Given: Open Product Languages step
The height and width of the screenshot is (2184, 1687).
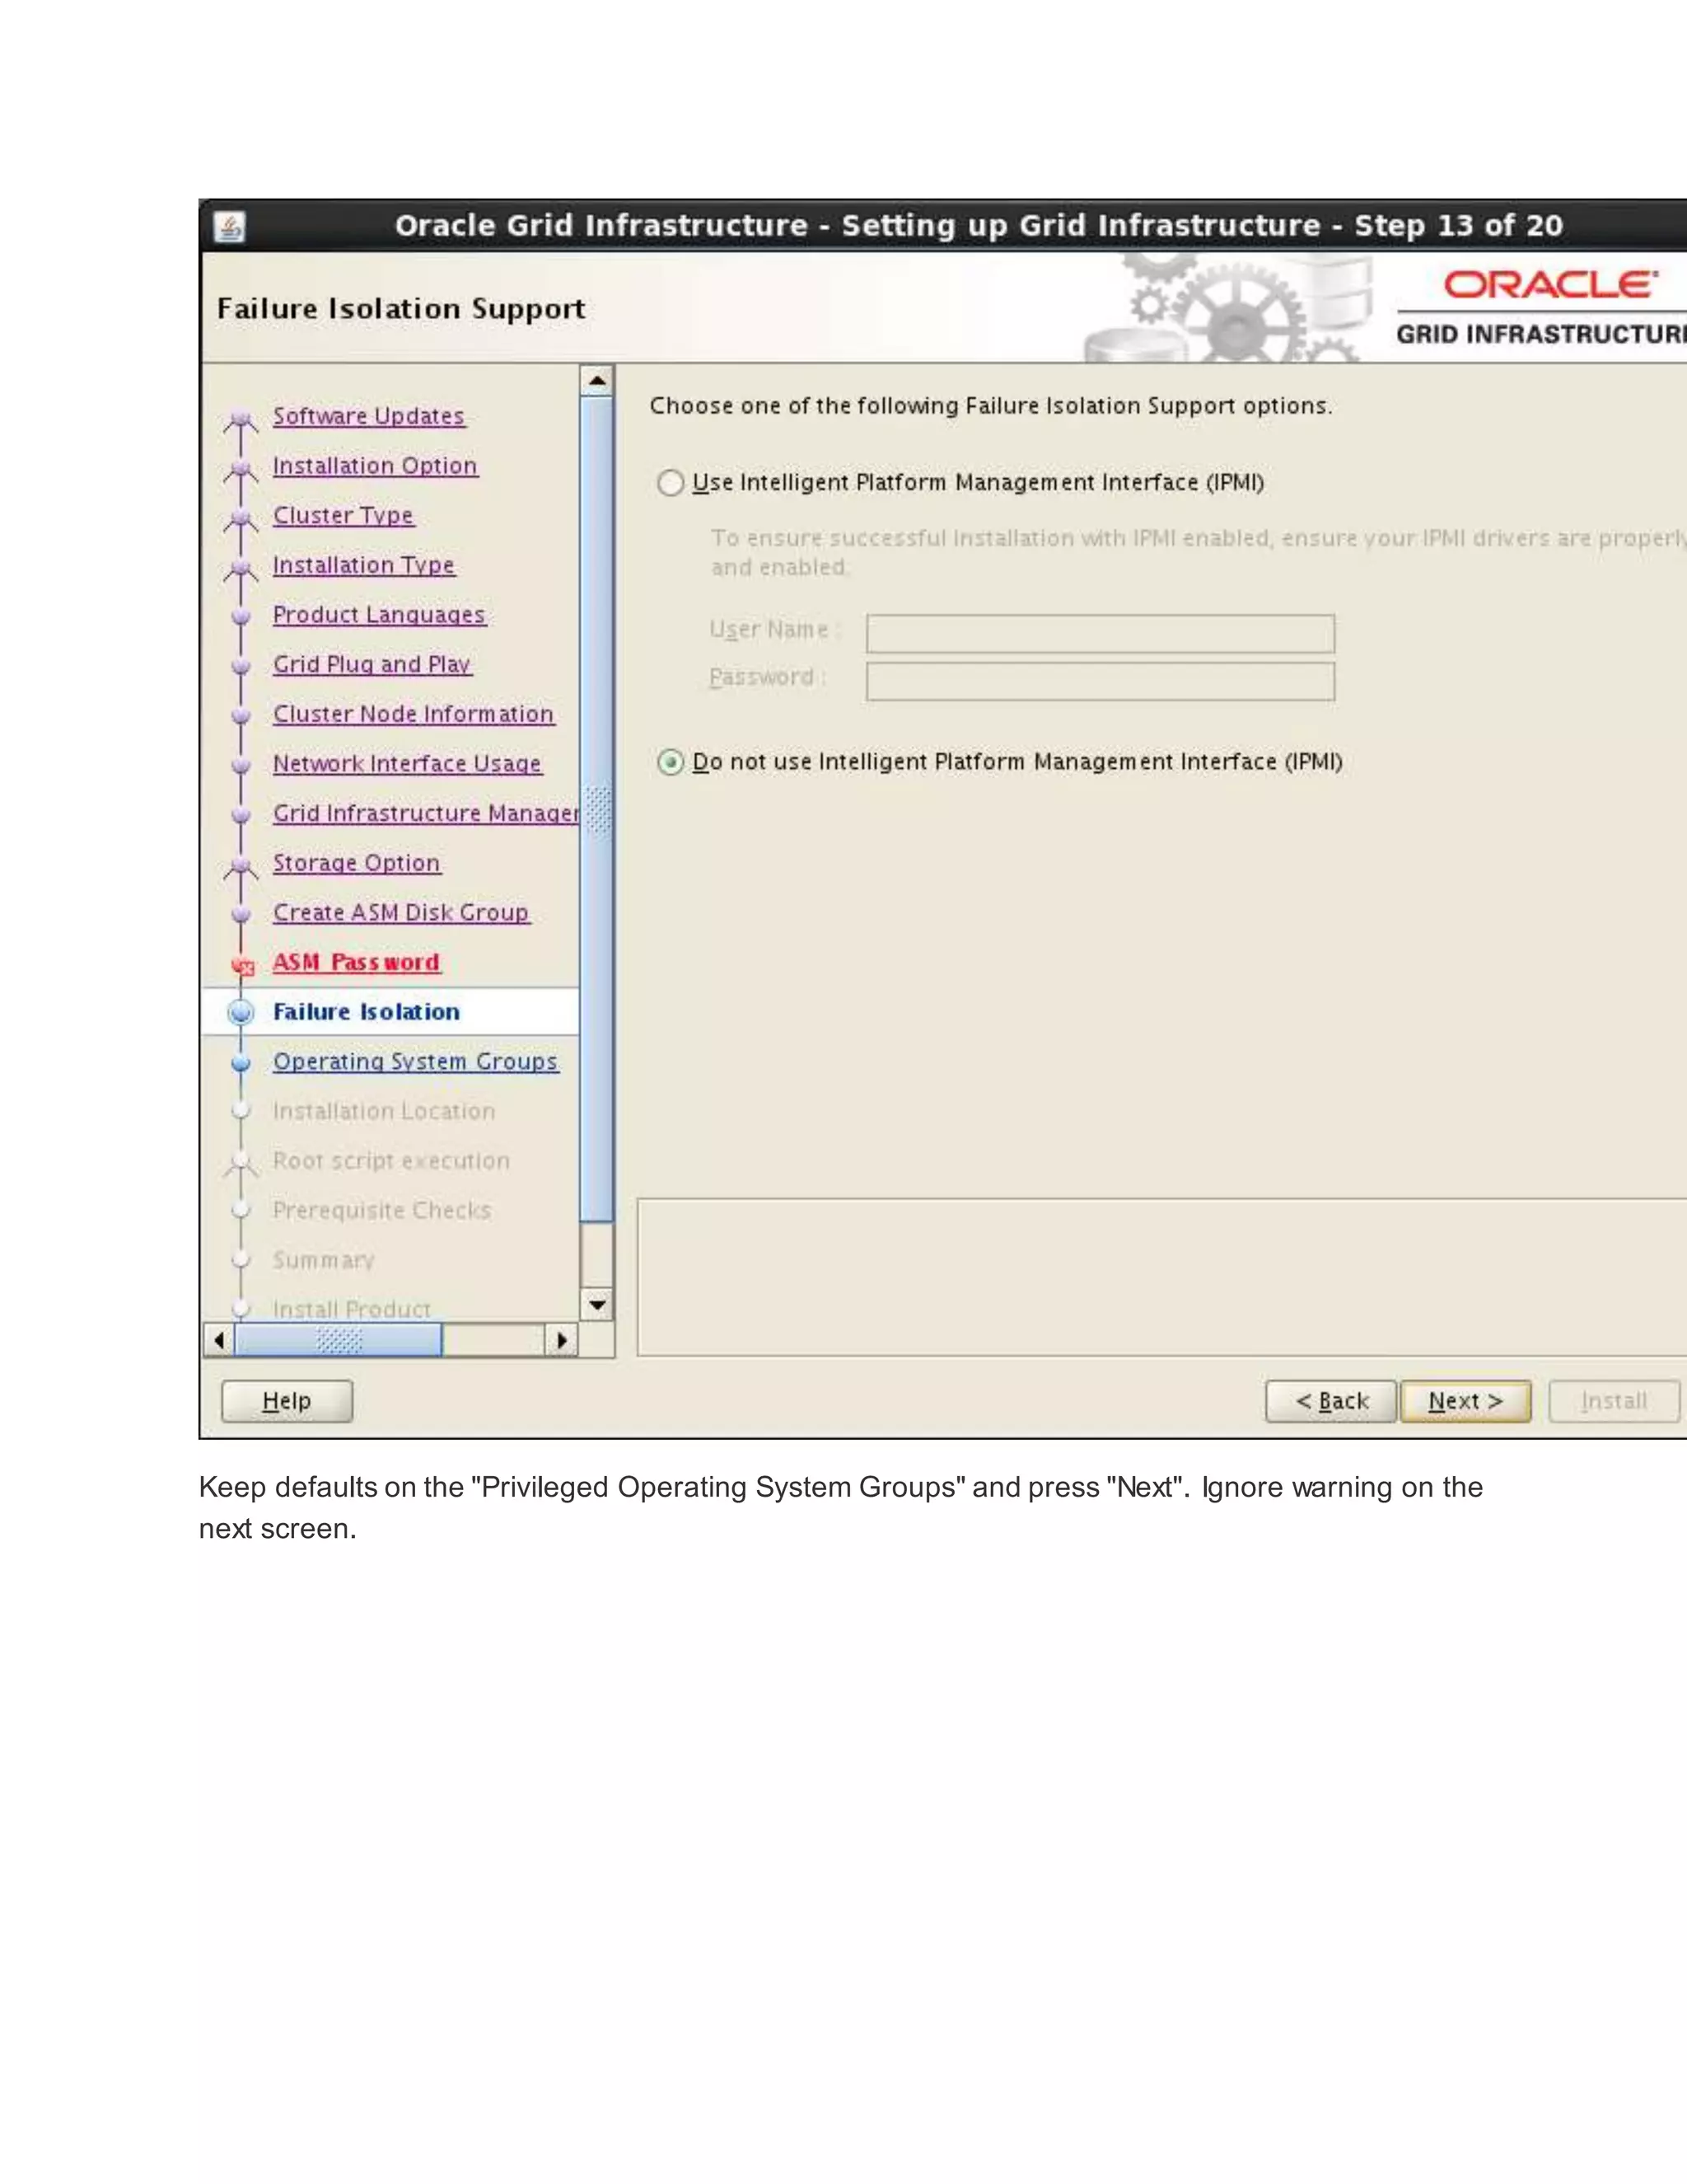Looking at the screenshot, I should point(379,615).
